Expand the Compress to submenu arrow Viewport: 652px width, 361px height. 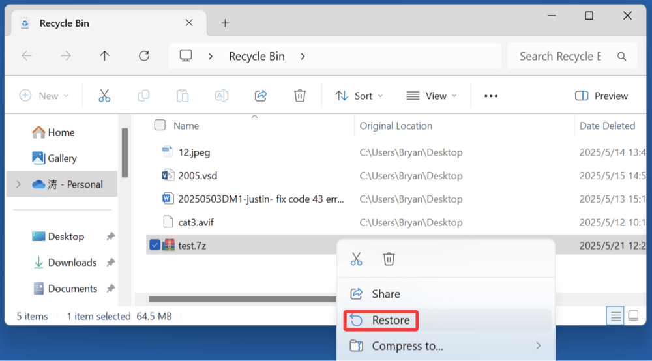point(539,345)
